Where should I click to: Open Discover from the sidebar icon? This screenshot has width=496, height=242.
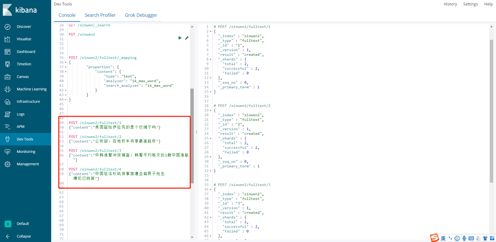[x=7, y=27]
